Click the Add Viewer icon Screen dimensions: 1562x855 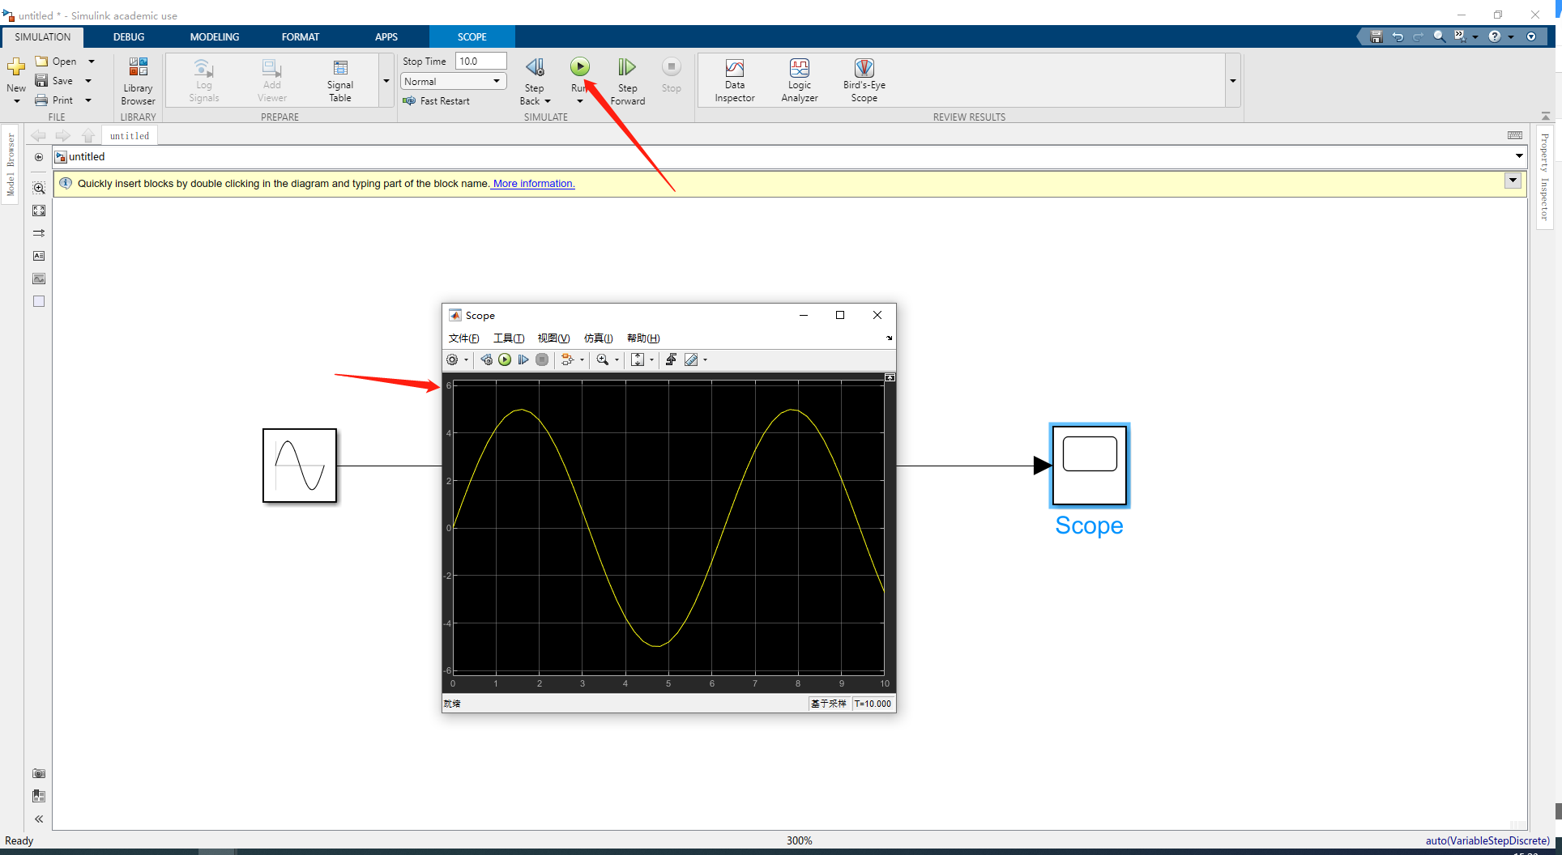click(x=271, y=79)
